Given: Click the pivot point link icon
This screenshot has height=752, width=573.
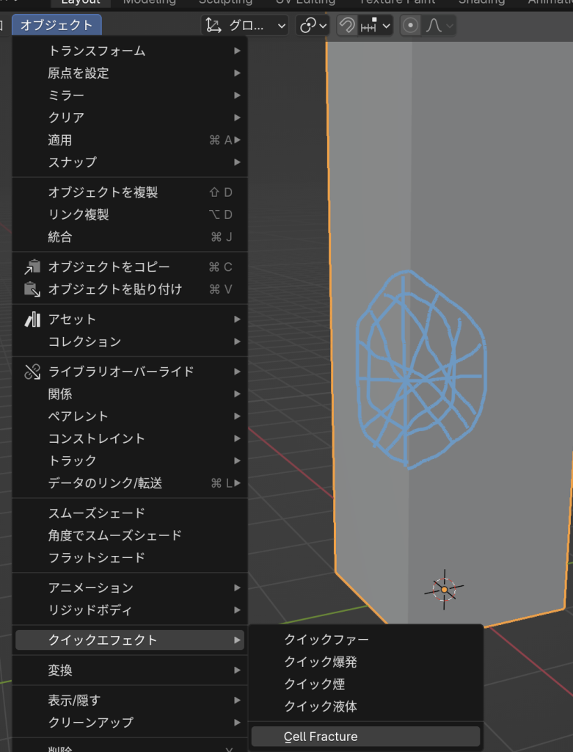Looking at the screenshot, I should (x=307, y=26).
